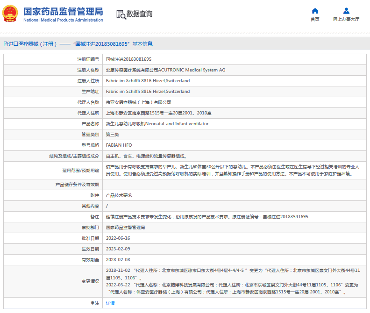Screen dimensions: 370x313
Task: Click the 适用范围/预期用途 description text
Action: click(x=233, y=171)
